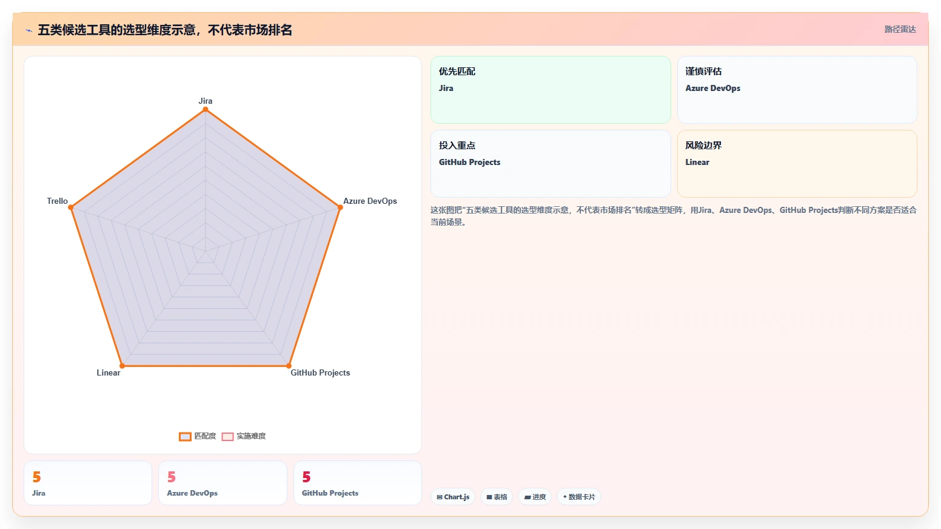The image size is (941, 529).
Task: Open the 谨慎评估 Azure DevOps card
Action: pos(797,90)
